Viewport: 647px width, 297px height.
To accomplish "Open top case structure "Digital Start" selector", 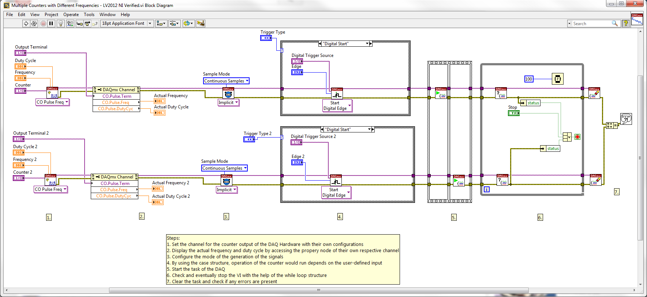I will coord(345,44).
